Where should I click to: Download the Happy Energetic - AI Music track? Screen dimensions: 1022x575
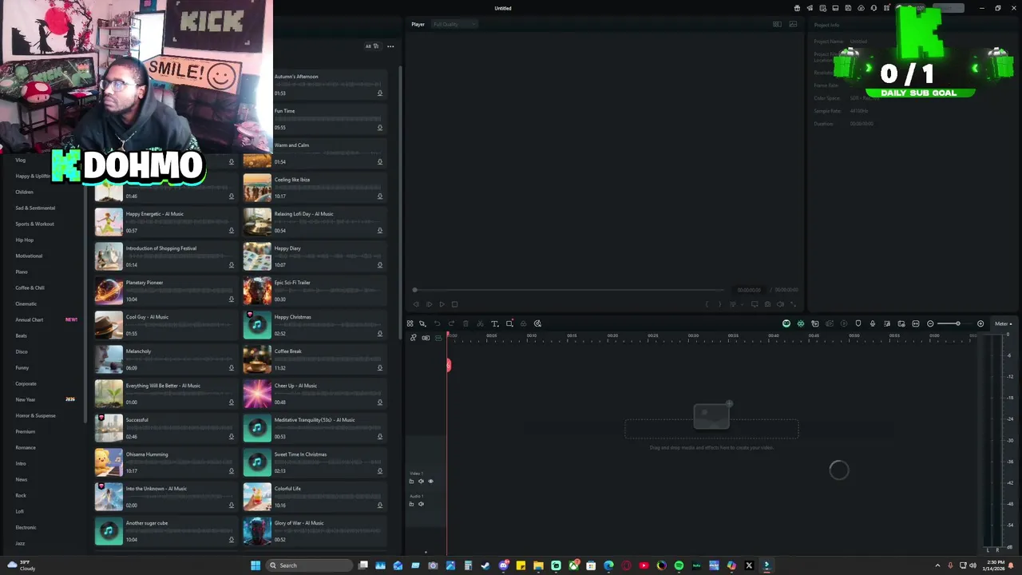(x=232, y=231)
